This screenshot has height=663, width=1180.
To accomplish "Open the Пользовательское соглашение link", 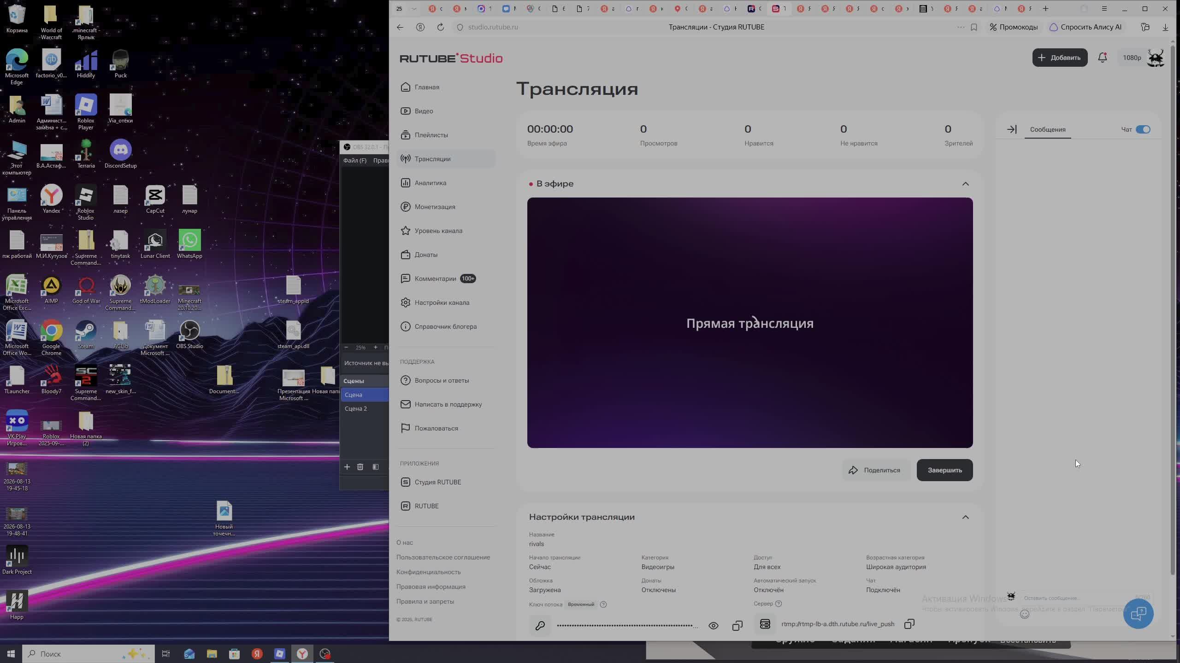I will tap(443, 557).
